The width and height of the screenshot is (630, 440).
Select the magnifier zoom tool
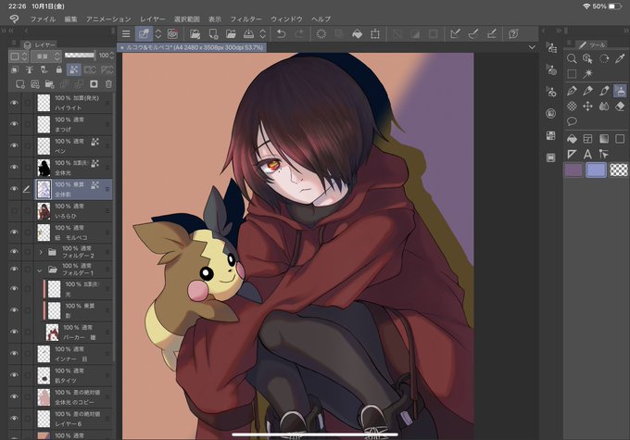click(572, 58)
